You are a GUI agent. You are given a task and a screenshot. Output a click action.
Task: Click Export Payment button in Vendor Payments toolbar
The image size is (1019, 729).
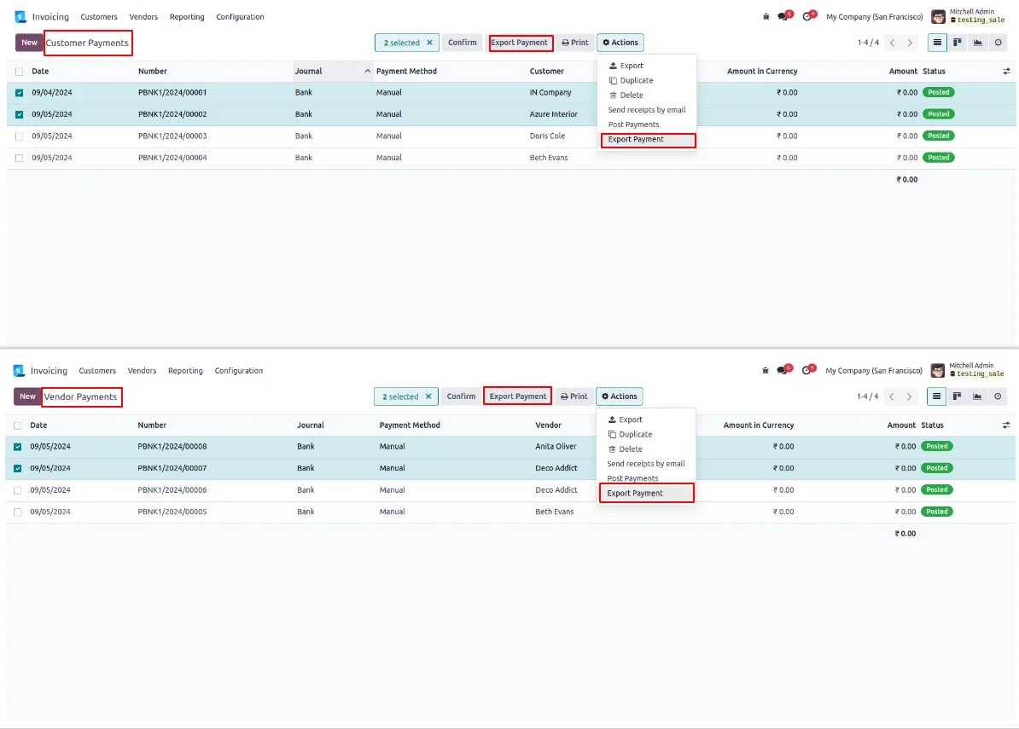(x=518, y=396)
